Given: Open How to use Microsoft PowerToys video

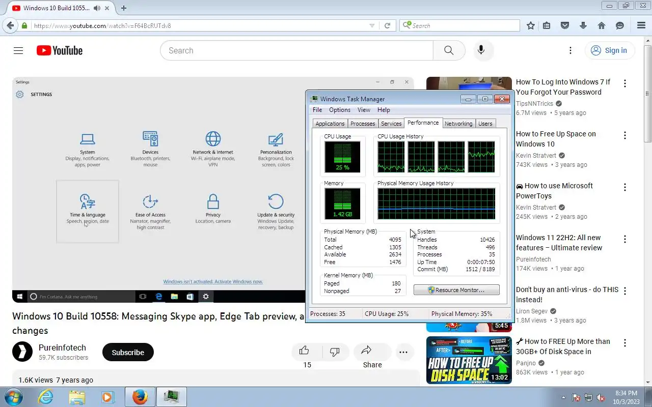Looking at the screenshot, I should [x=554, y=191].
